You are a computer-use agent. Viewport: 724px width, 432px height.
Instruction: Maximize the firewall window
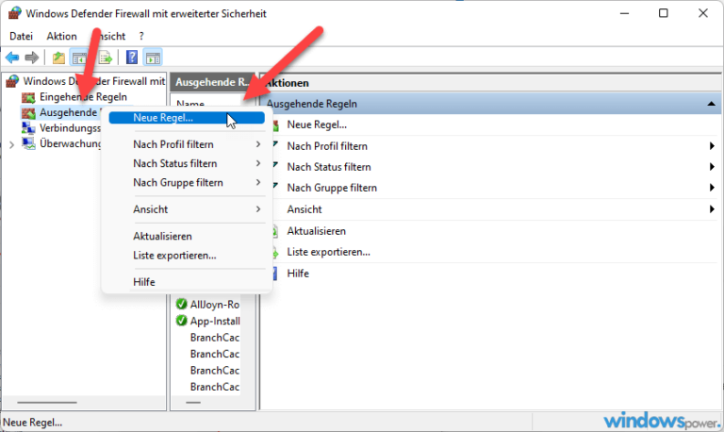(663, 13)
